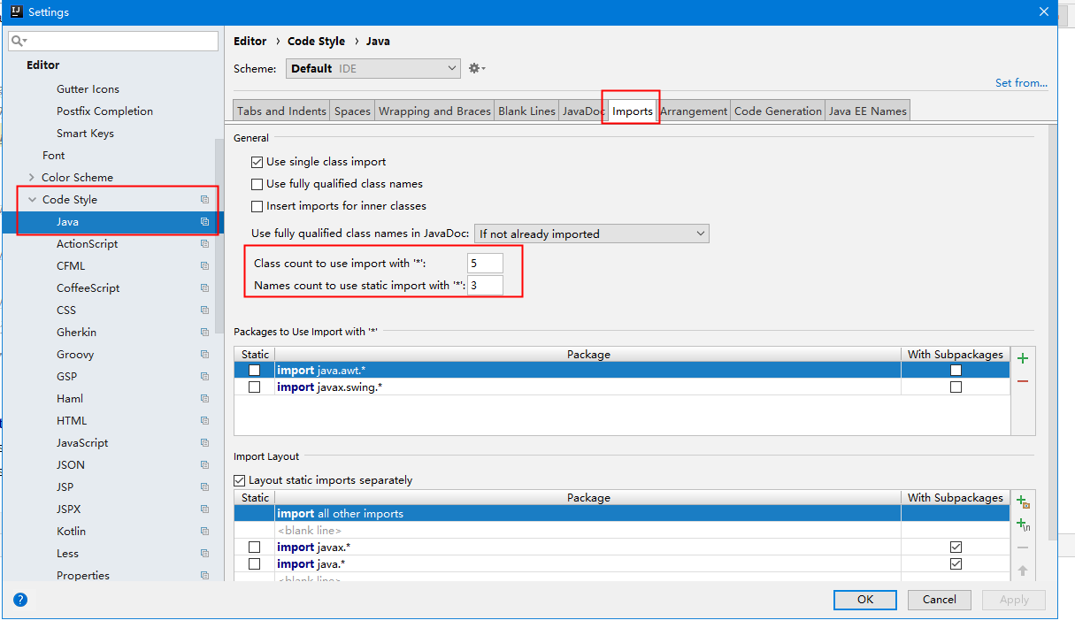Select Postfix Completion in settings tree
Viewport: 1075px width, 628px height.
coord(104,111)
